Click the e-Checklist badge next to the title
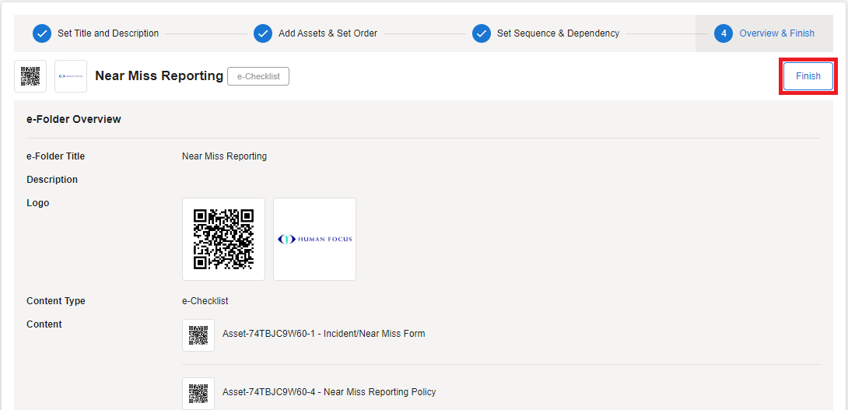The height and width of the screenshot is (410, 848). [x=258, y=76]
